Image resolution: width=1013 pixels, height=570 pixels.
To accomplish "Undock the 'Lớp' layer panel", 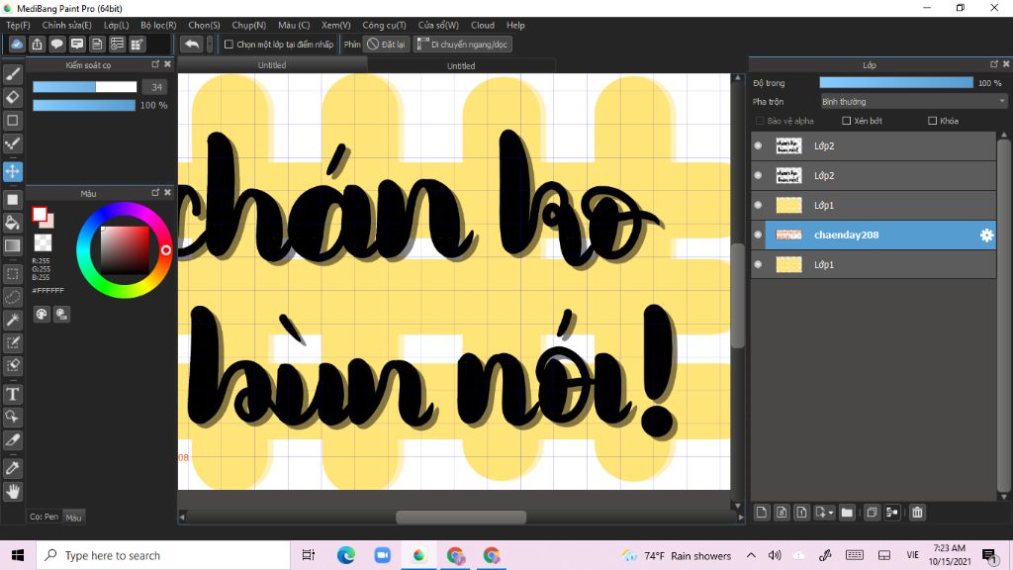I will (994, 64).
